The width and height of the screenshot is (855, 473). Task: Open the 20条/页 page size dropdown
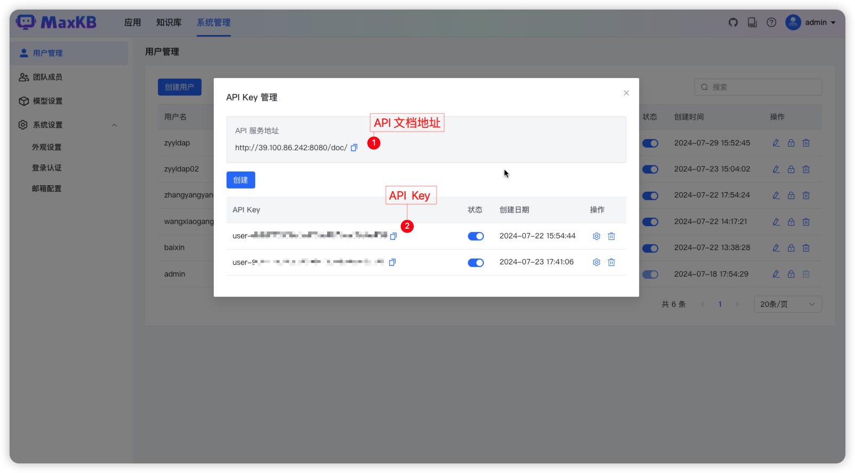click(x=787, y=304)
